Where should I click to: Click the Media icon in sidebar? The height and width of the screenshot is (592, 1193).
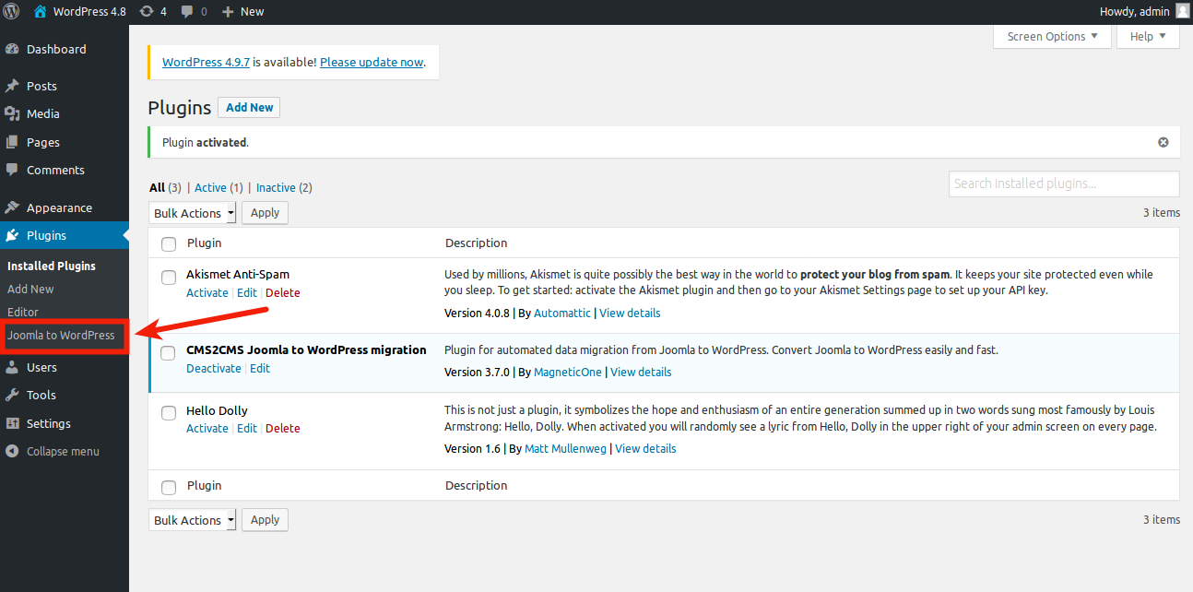[x=12, y=113]
